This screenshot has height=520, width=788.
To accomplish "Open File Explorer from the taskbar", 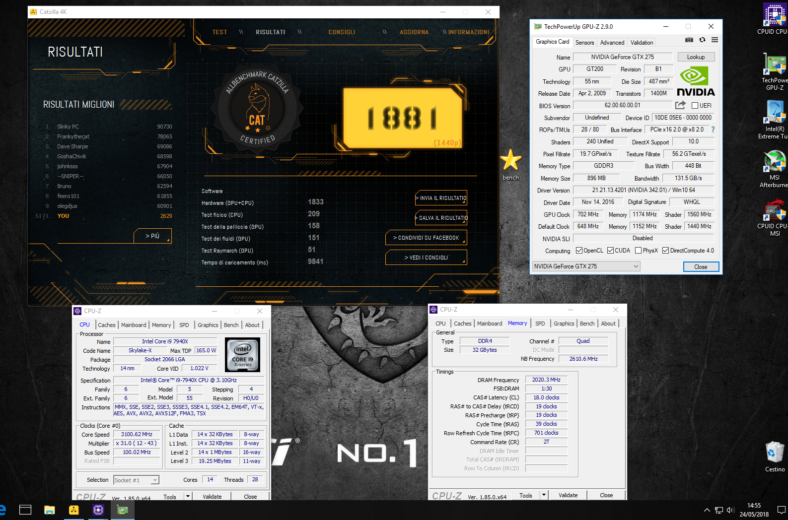I will 49,510.
